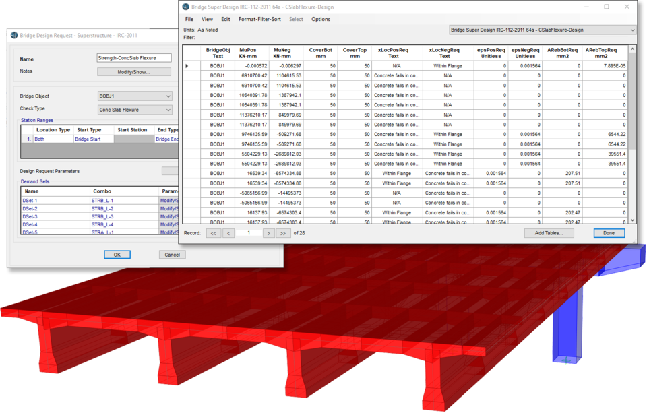Open the table selection dropdown CSlabFlexure-Design

542,30
